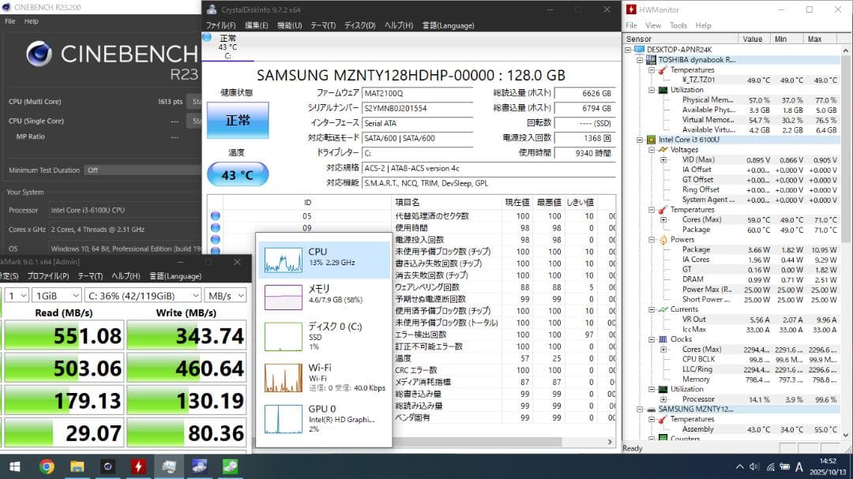Open the Wi-Fi network tray icon
The width and height of the screenshot is (853, 479).
tap(770, 466)
